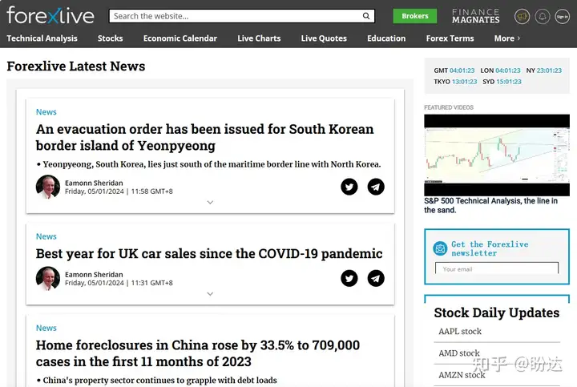
Task: Expand the Yeonpyeong evacuation article
Action: (x=210, y=203)
